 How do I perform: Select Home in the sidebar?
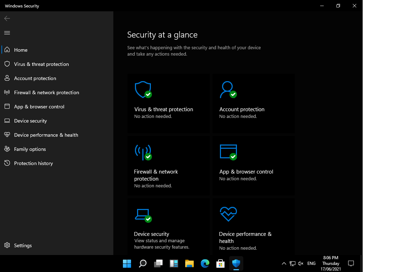point(57,50)
